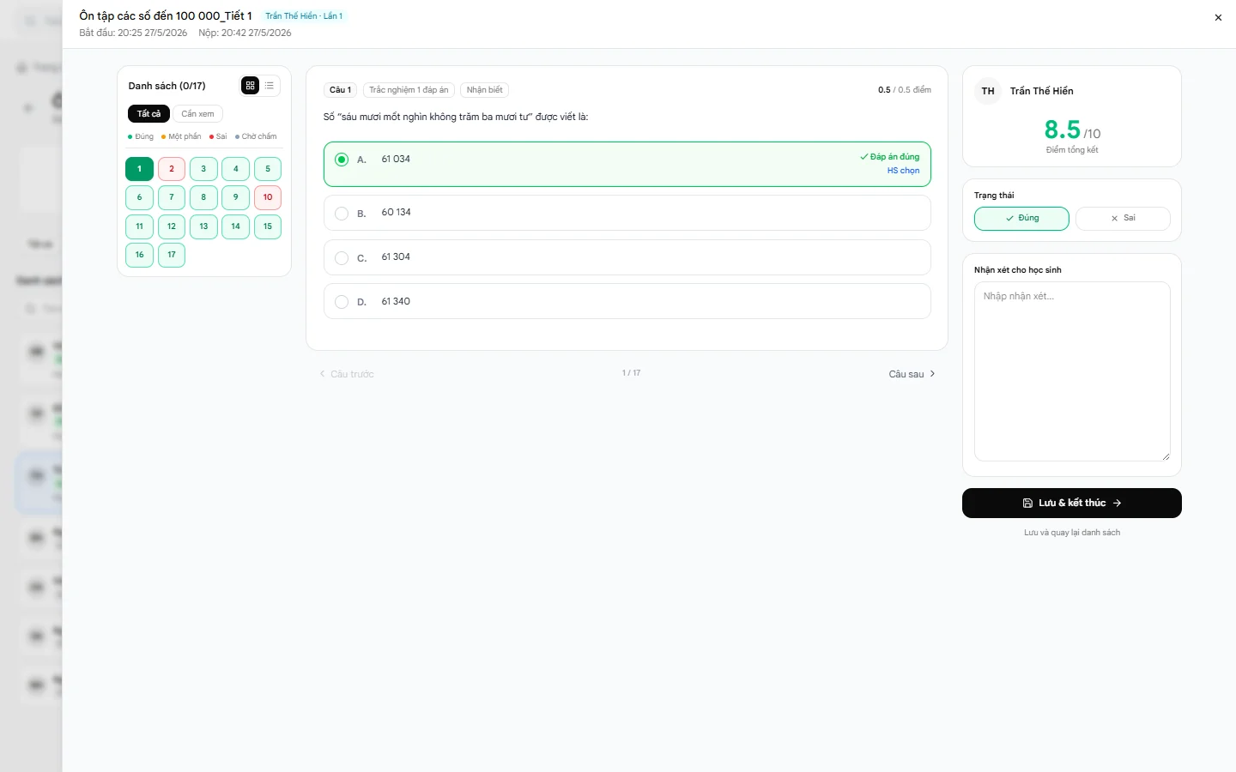Click the '0.5 / 0.5 điểm' score
Viewport: 1236px width, 772px height.
[905, 90]
